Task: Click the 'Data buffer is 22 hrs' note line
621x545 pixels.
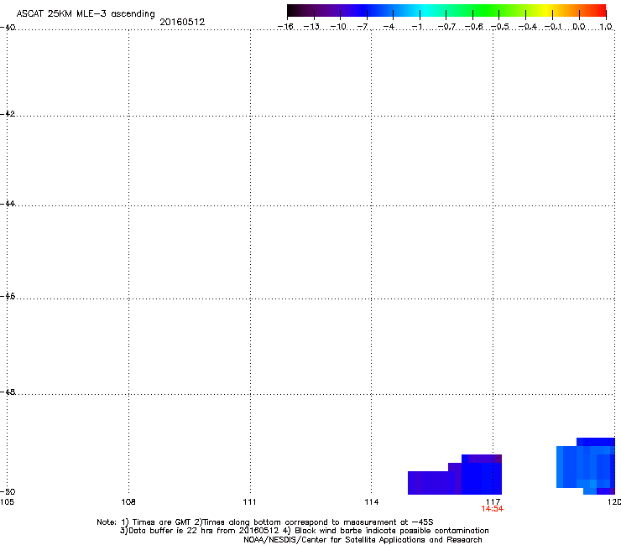Action: (x=304, y=531)
